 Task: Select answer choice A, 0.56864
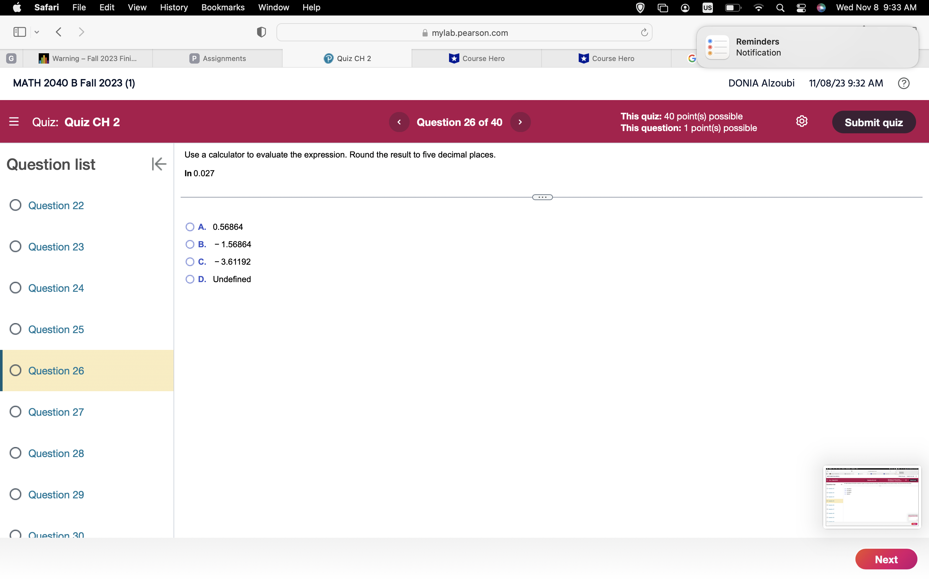(x=190, y=227)
